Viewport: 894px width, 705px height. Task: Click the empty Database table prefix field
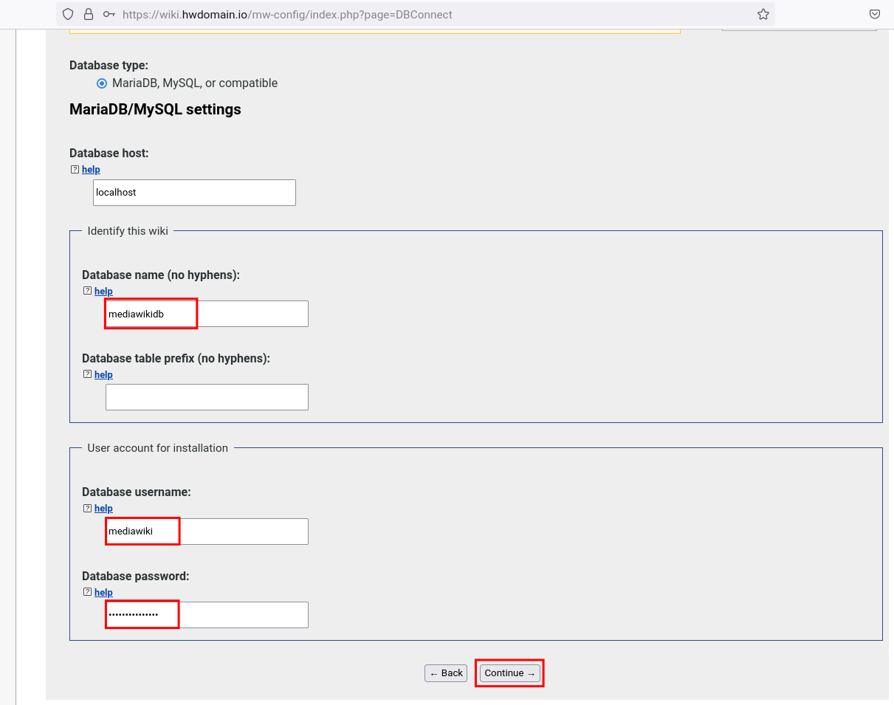coord(207,397)
